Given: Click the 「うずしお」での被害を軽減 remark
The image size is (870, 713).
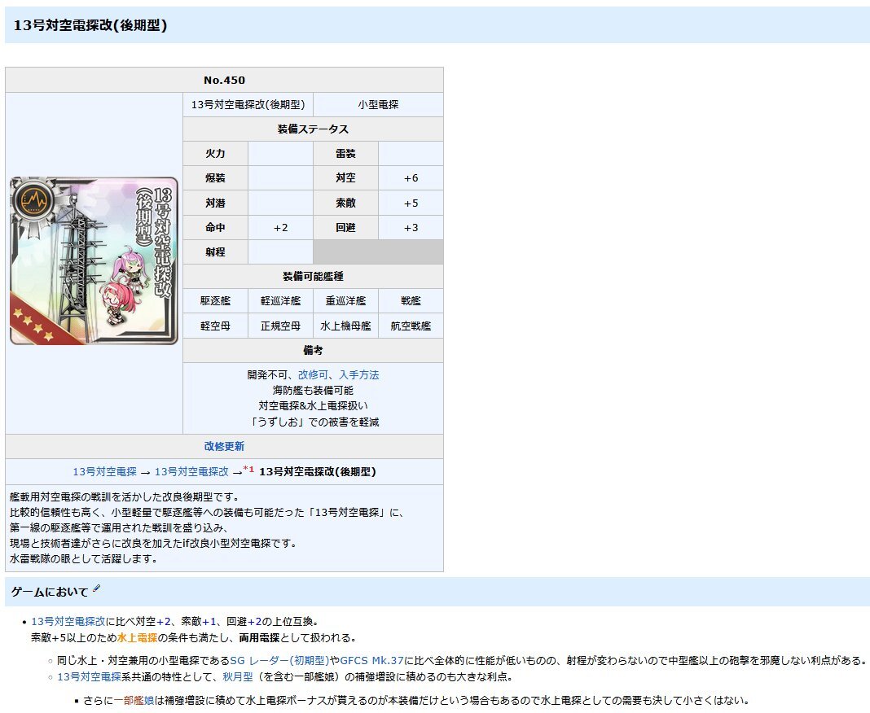Looking at the screenshot, I should click(313, 422).
